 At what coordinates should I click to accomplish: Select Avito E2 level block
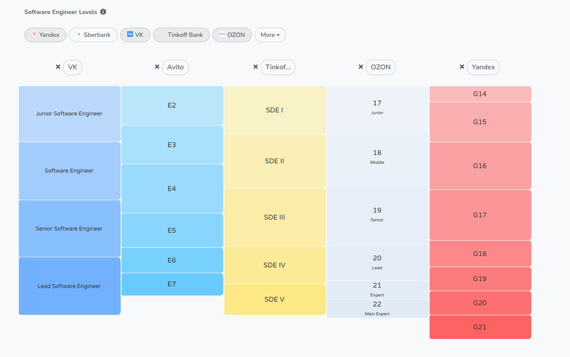pyautogui.click(x=172, y=105)
